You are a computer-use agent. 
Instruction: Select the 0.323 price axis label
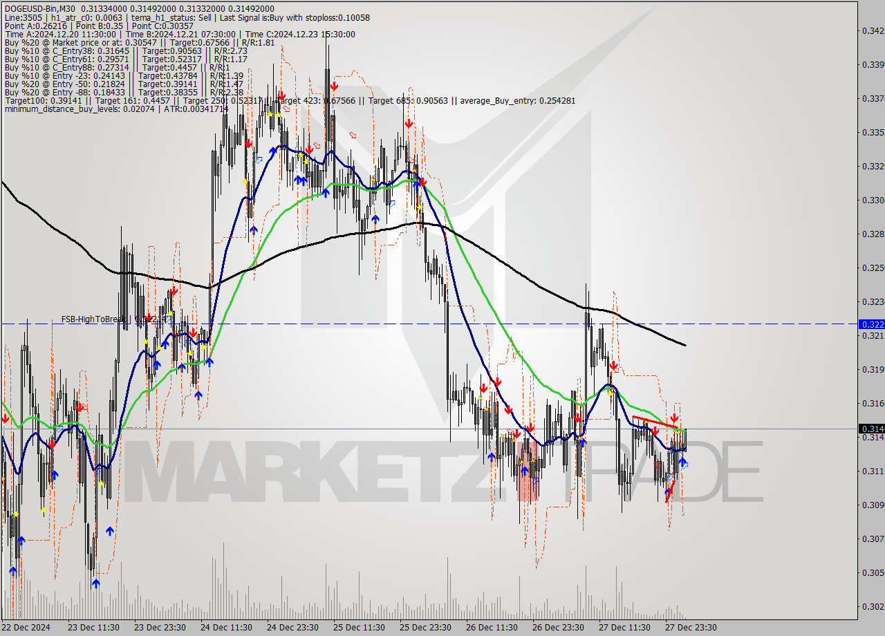(873, 301)
